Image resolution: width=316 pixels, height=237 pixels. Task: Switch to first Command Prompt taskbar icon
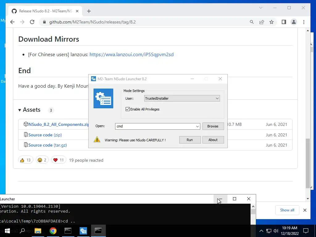[x=68, y=231]
